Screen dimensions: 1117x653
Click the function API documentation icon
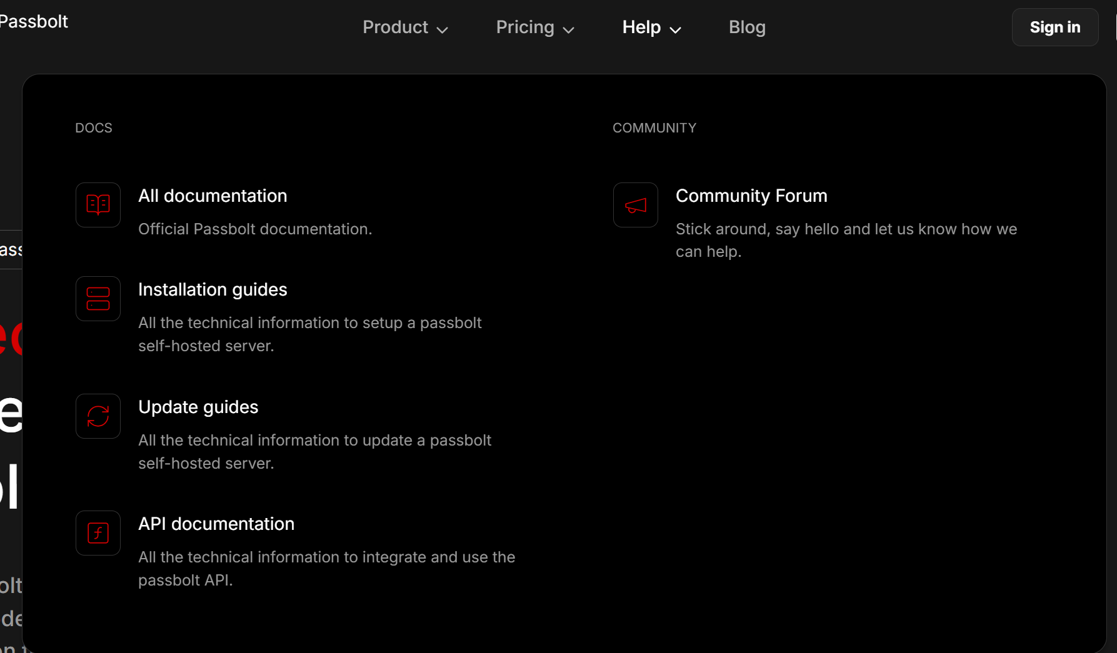tap(98, 533)
